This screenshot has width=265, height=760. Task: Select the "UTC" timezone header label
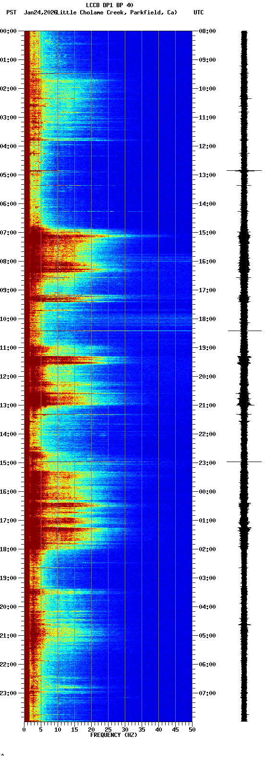199,12
